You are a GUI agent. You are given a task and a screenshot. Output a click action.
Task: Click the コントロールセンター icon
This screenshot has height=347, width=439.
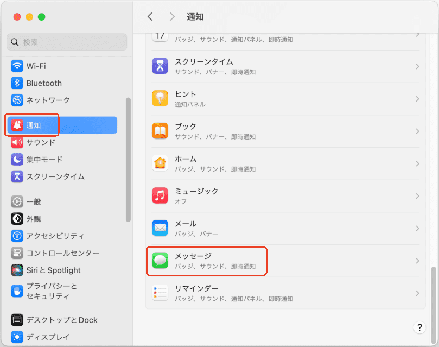click(17, 253)
